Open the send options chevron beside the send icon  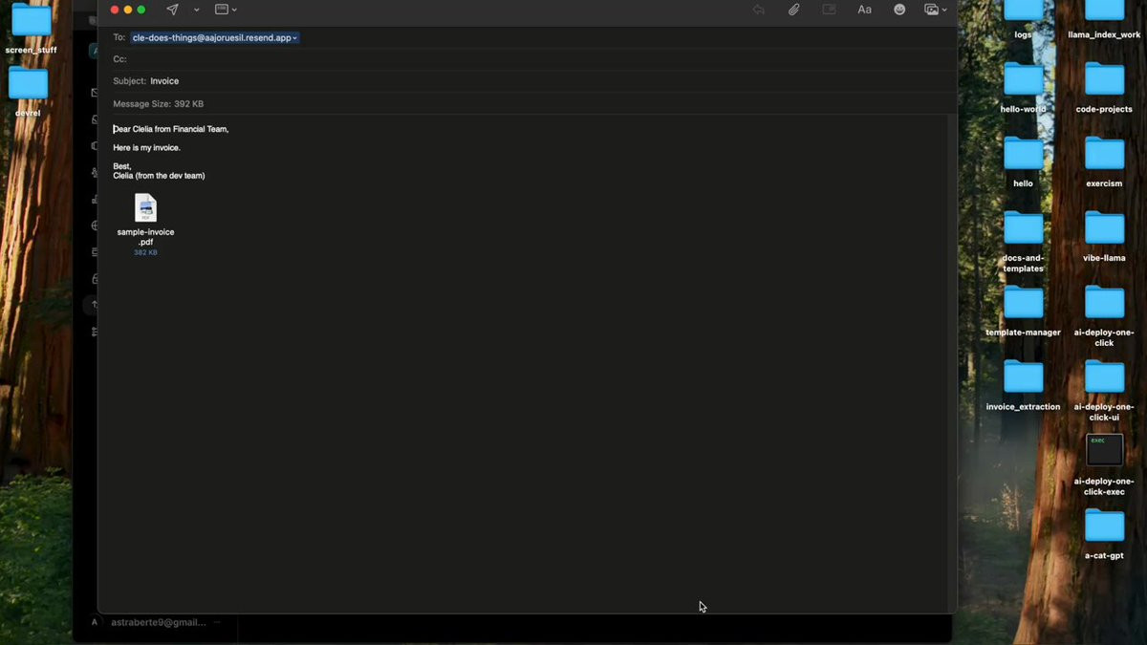click(196, 10)
